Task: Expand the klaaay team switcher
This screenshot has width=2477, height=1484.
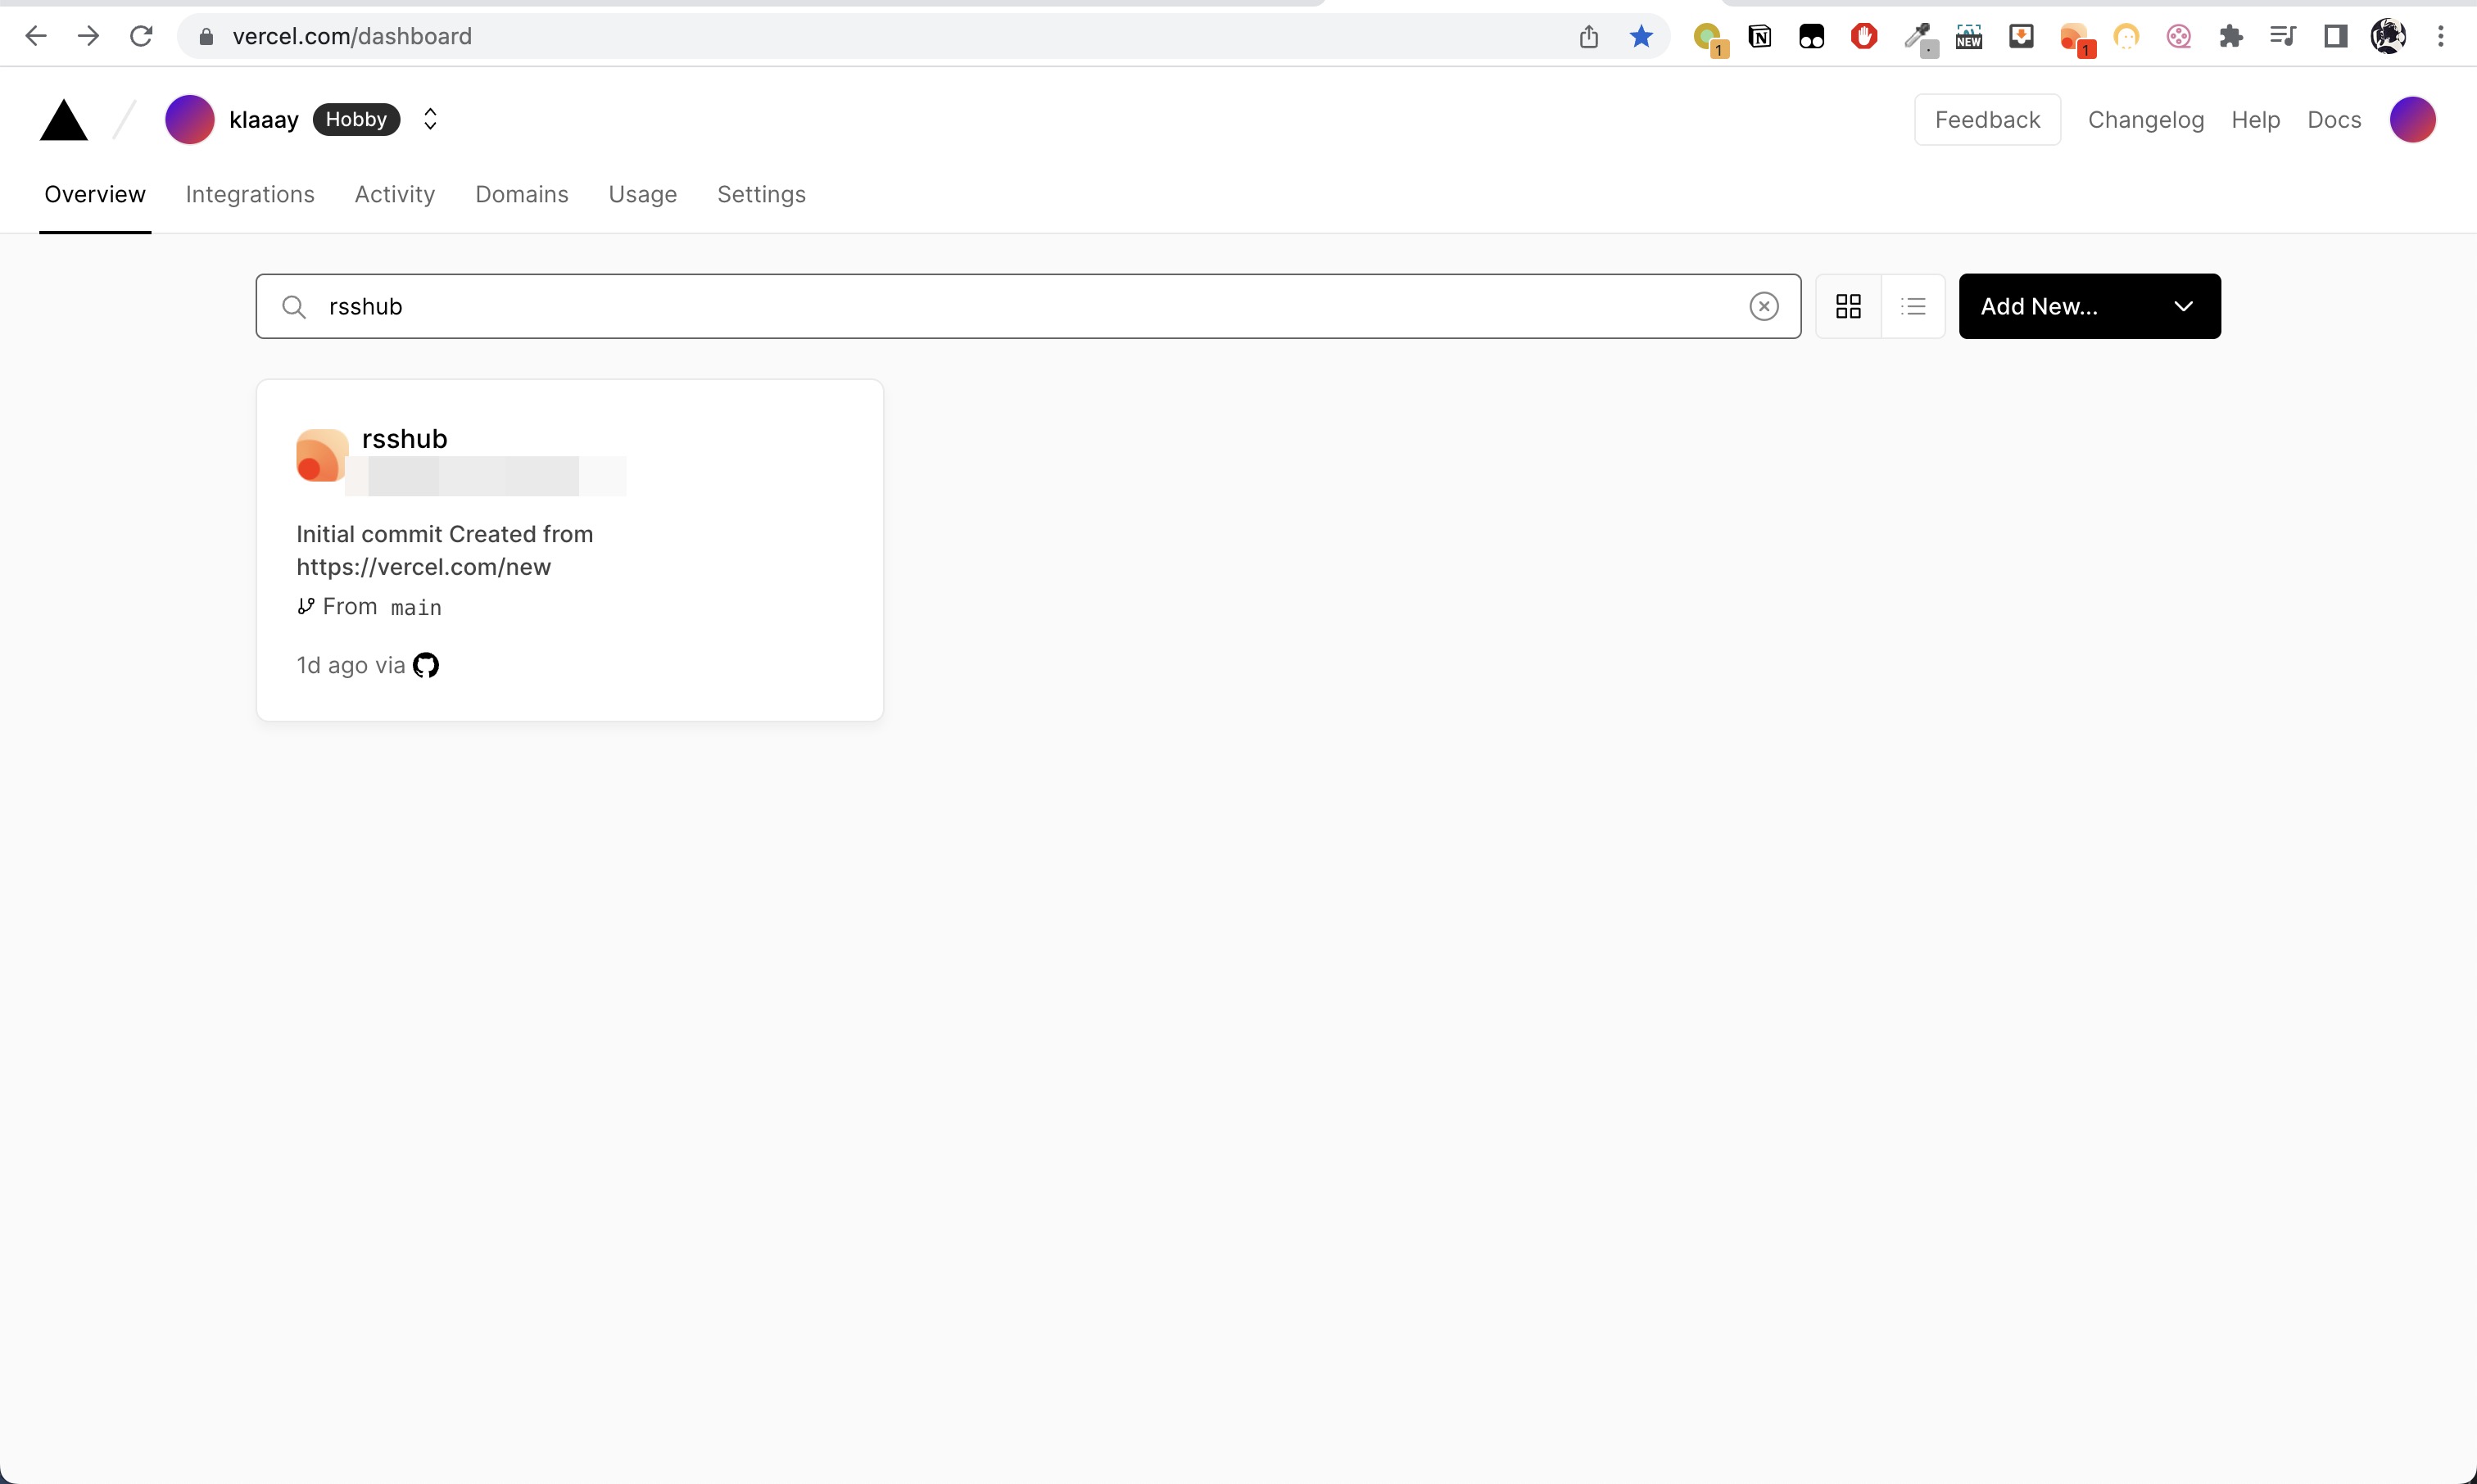Action: point(430,120)
